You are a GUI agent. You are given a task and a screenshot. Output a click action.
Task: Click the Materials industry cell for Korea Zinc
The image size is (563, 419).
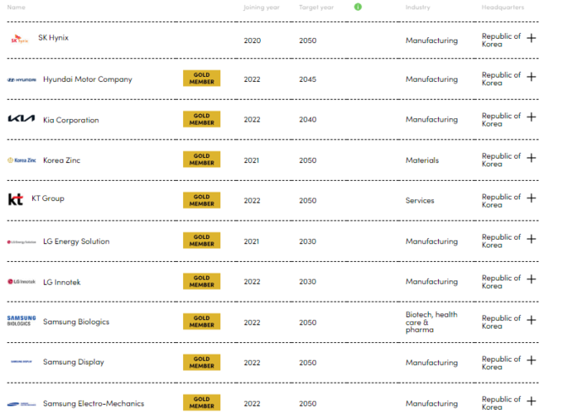[422, 160]
